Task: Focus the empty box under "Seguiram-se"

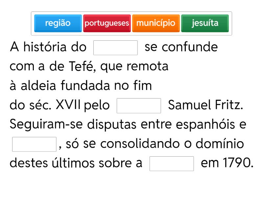Action: click(34, 144)
